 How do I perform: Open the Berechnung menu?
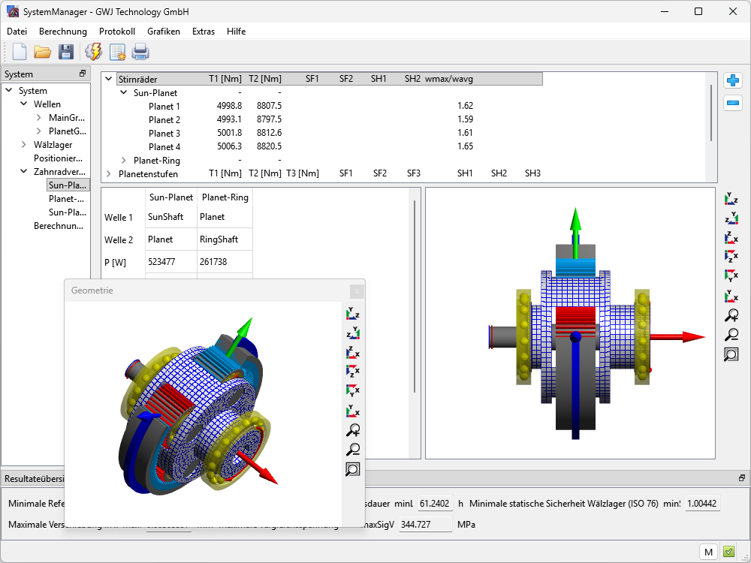[x=63, y=32]
